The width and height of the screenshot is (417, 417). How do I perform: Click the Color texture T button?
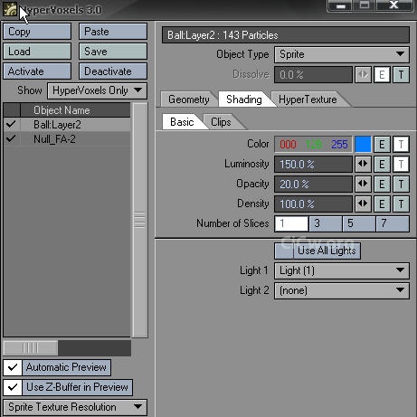click(x=401, y=145)
